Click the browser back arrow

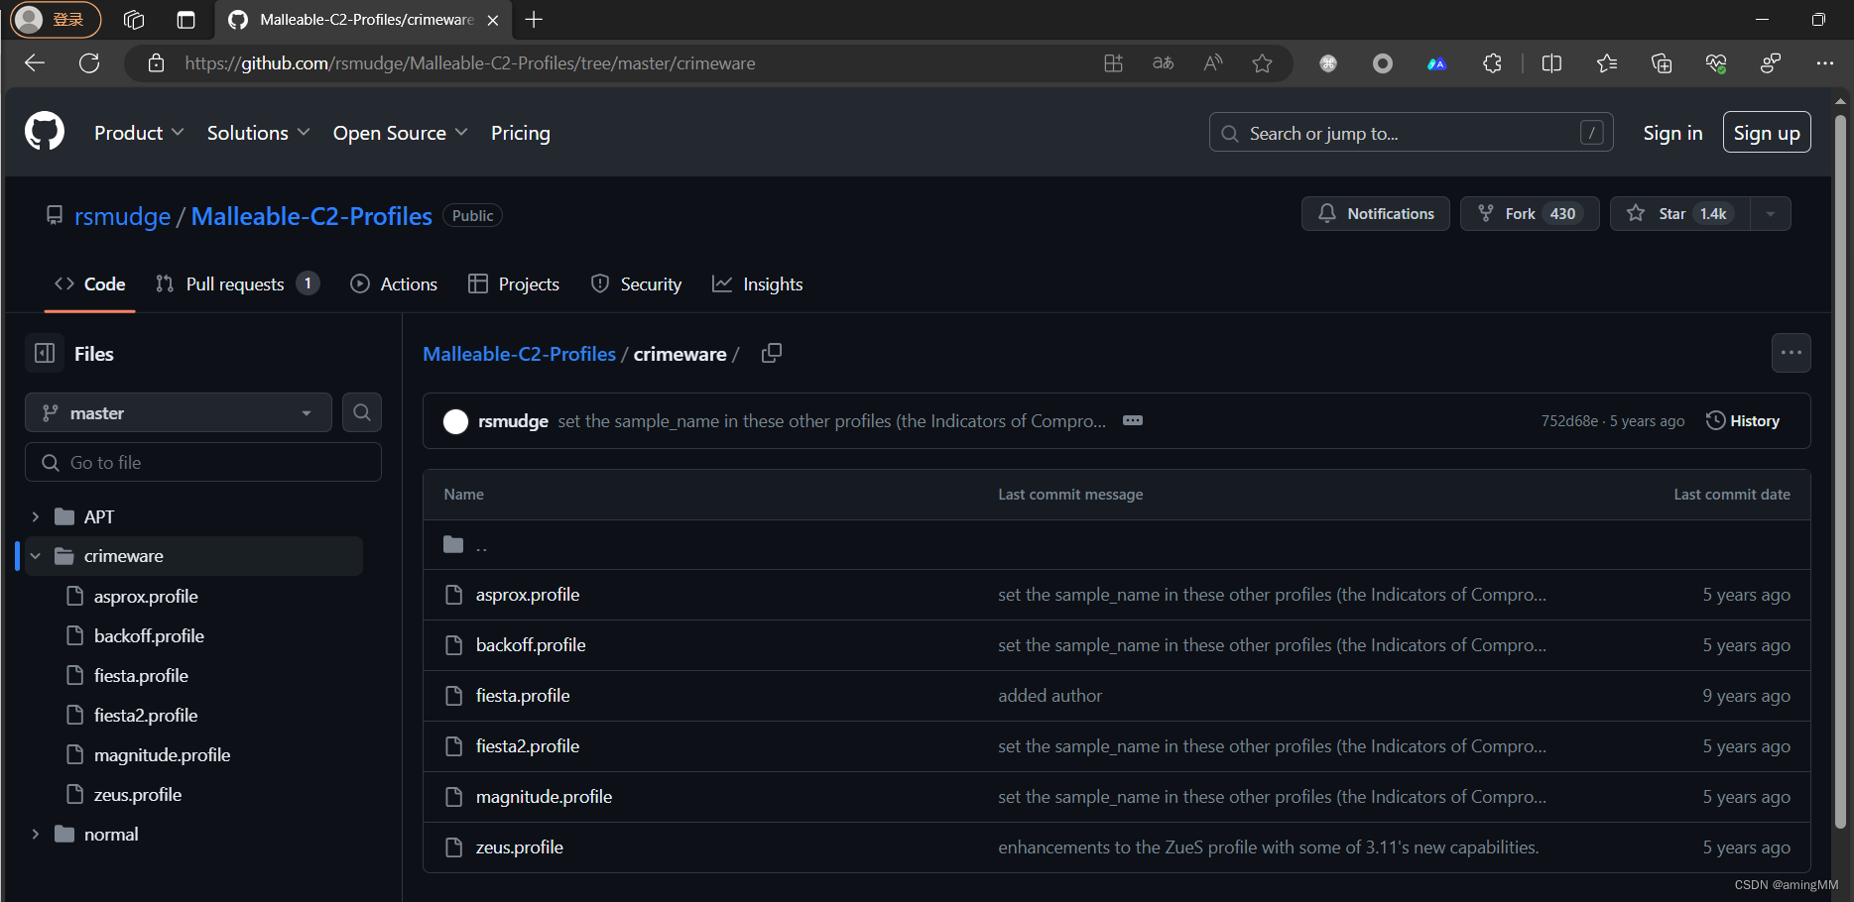[35, 63]
